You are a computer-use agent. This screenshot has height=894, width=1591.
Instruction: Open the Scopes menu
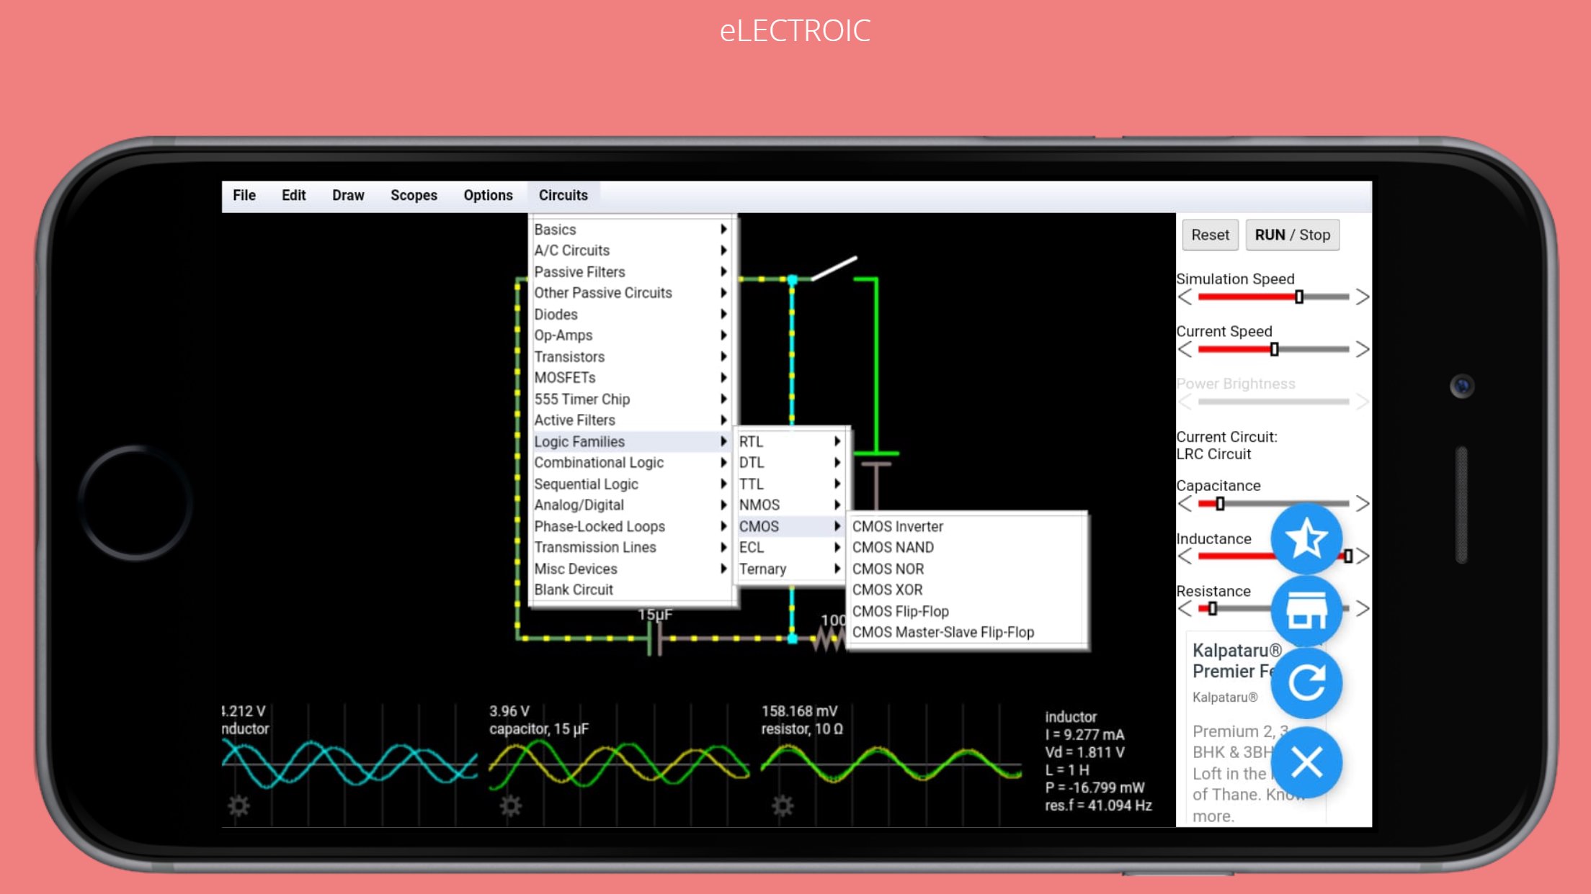(x=414, y=195)
